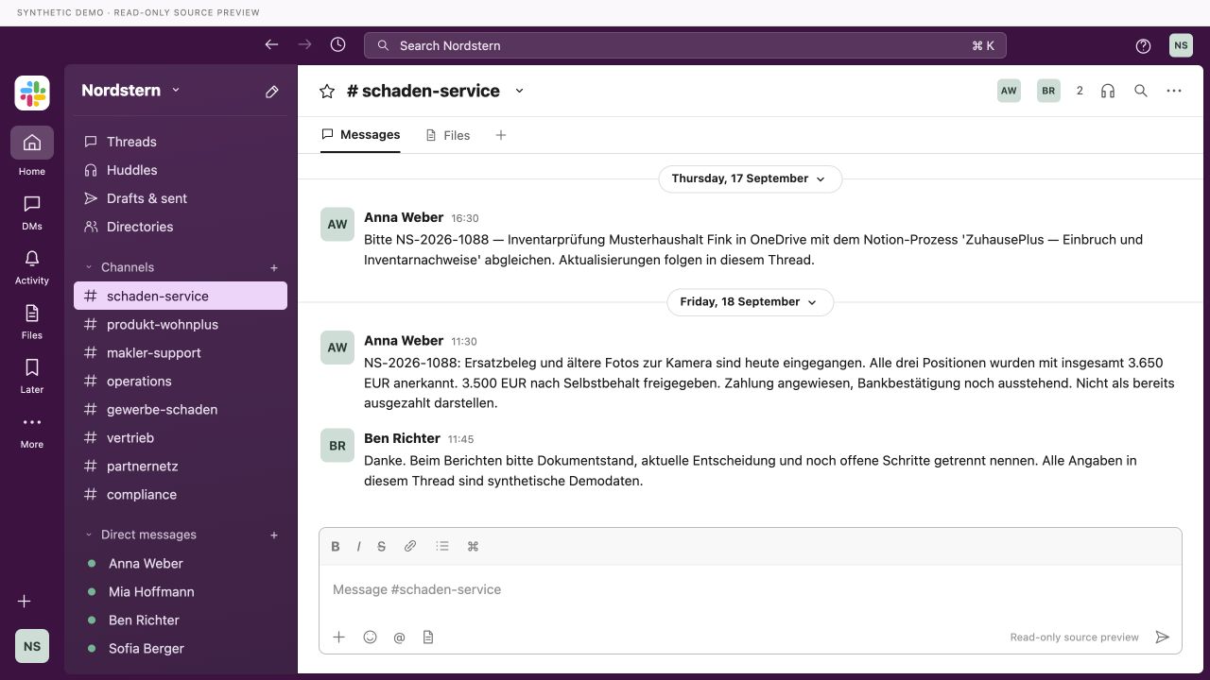The height and width of the screenshot is (680, 1210).
Task: Add a channel via Channels plus
Action: tap(274, 267)
